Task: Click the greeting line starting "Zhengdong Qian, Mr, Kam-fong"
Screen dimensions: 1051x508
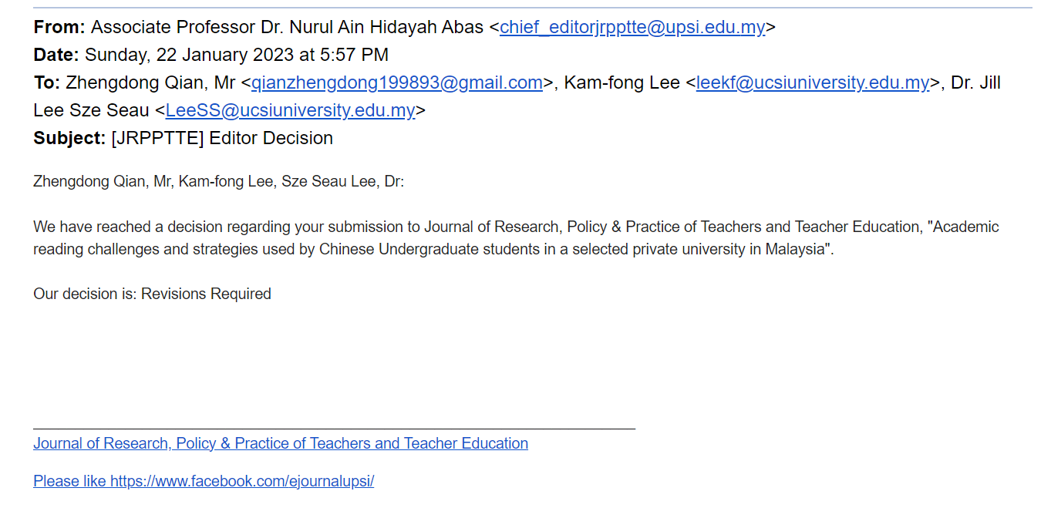Action: 218,182
